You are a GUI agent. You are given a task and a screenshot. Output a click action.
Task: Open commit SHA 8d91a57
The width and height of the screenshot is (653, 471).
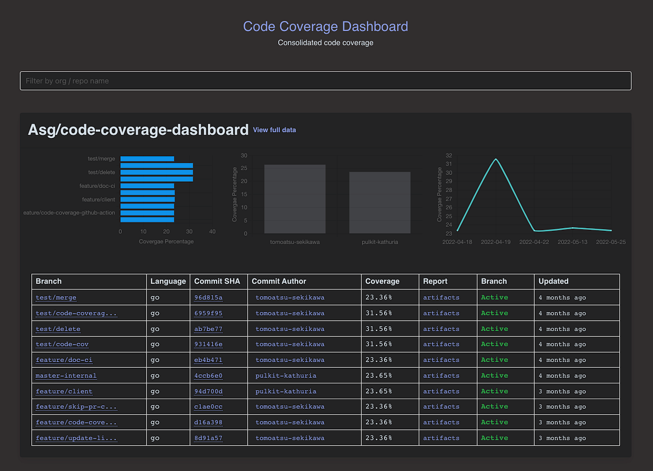(208, 438)
